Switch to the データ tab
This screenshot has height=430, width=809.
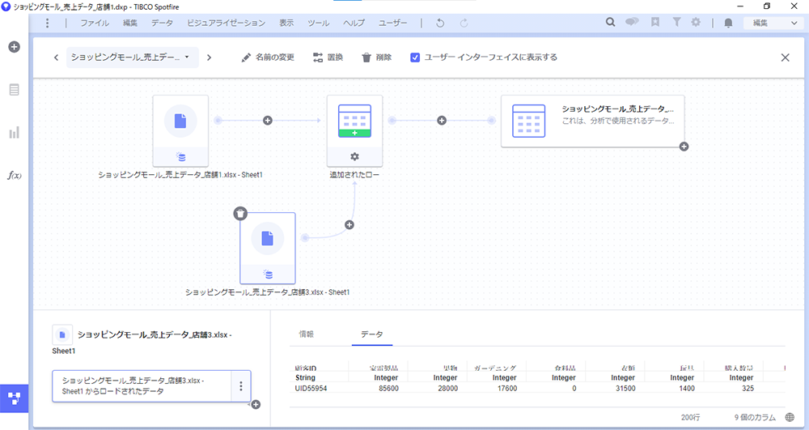[x=372, y=334]
